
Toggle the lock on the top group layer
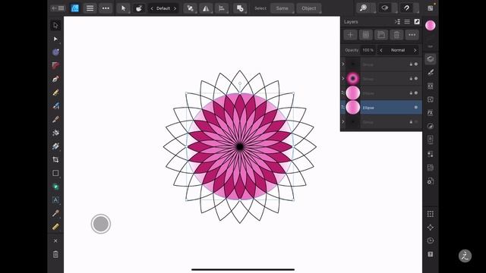411,64
